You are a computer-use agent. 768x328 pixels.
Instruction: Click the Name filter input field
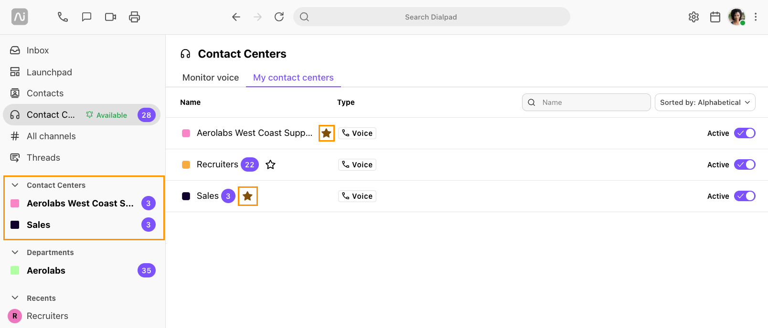pos(587,102)
